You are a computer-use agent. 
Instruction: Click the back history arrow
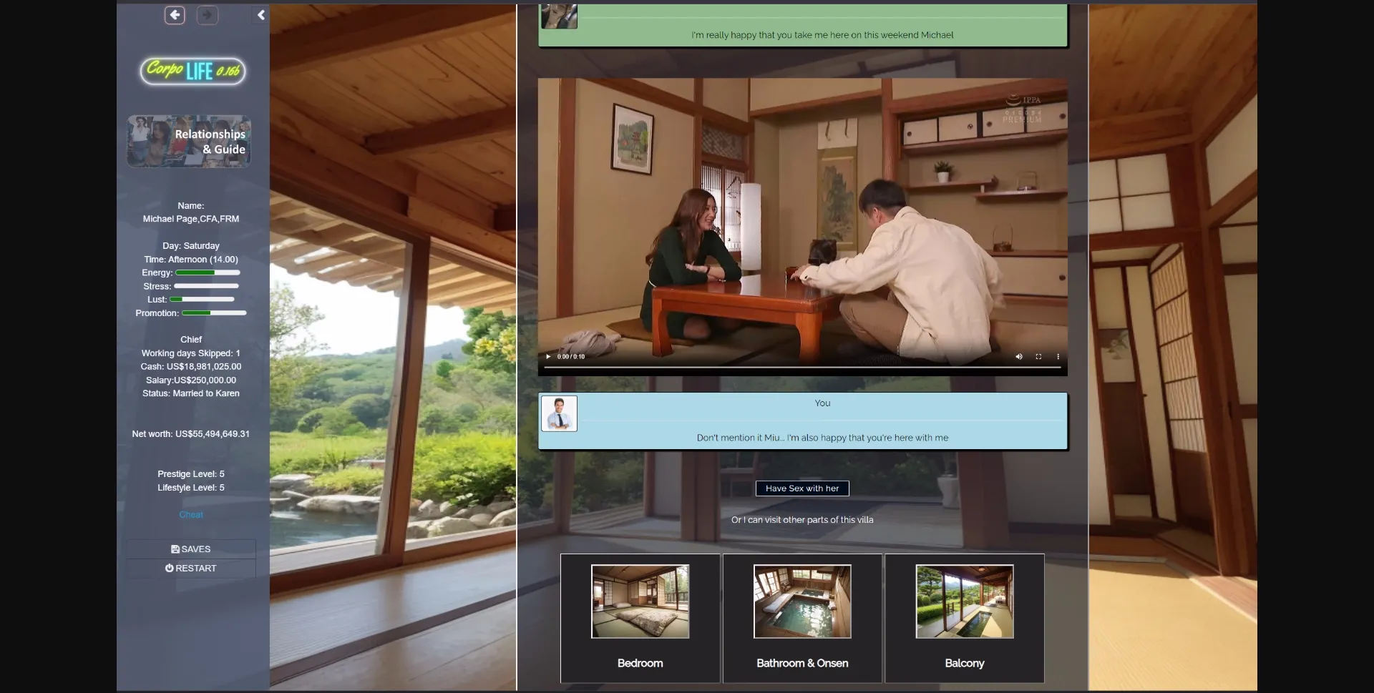175,15
